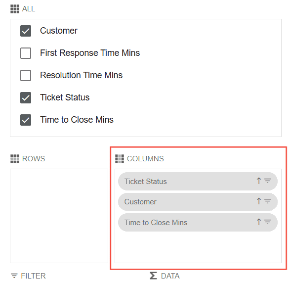Click the grid icon beside ROWS heading
The height and width of the screenshot is (282, 292).
click(15, 159)
